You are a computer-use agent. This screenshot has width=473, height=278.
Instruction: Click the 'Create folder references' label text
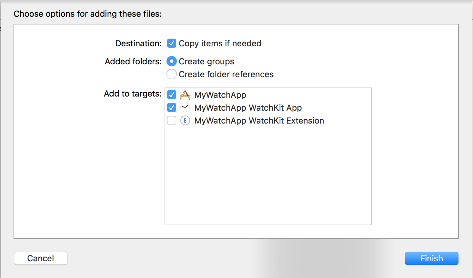(x=226, y=74)
